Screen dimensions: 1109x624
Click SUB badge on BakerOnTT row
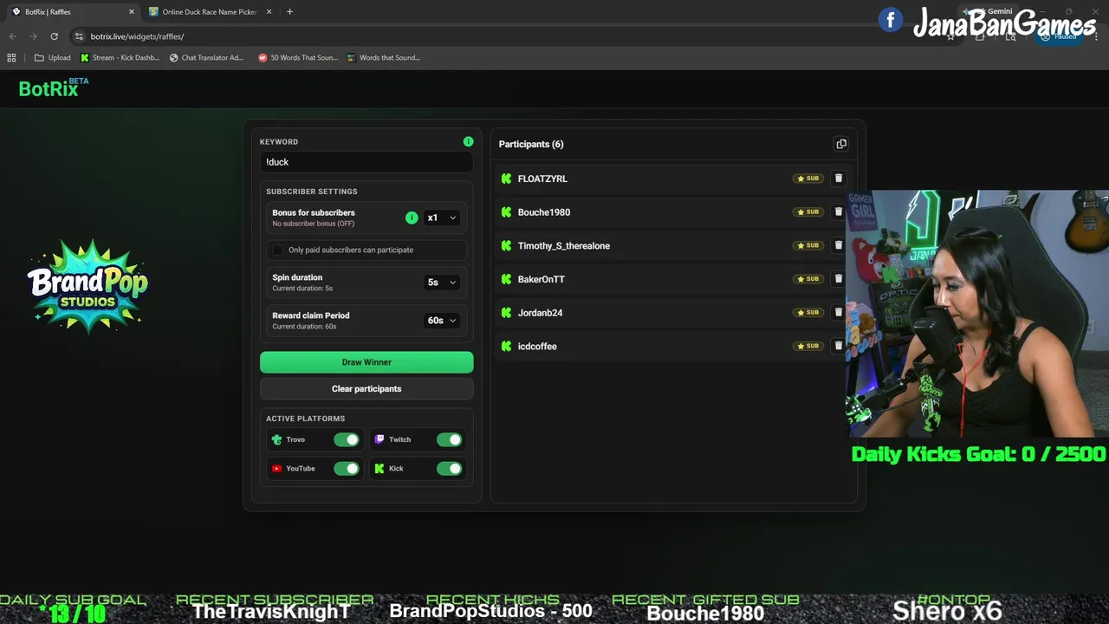[807, 279]
